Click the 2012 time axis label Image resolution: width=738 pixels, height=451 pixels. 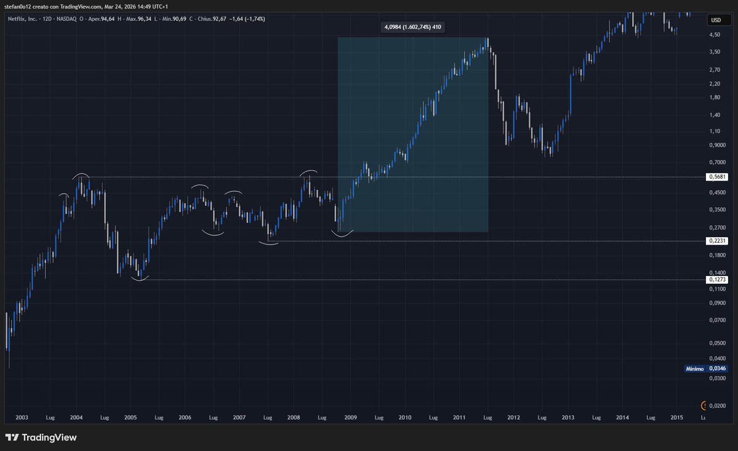coord(513,417)
